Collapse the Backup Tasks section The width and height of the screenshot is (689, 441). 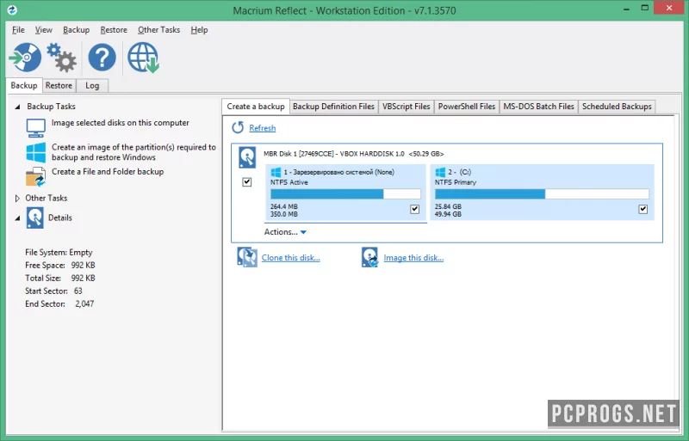click(17, 107)
